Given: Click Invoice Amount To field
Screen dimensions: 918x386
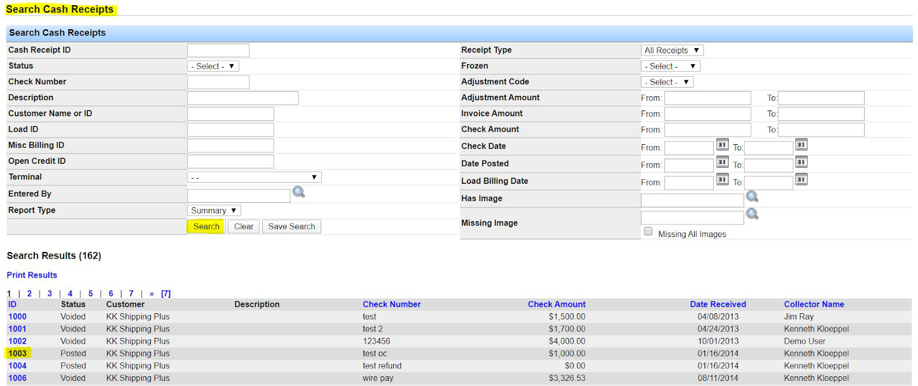Looking at the screenshot, I should click(x=821, y=114).
